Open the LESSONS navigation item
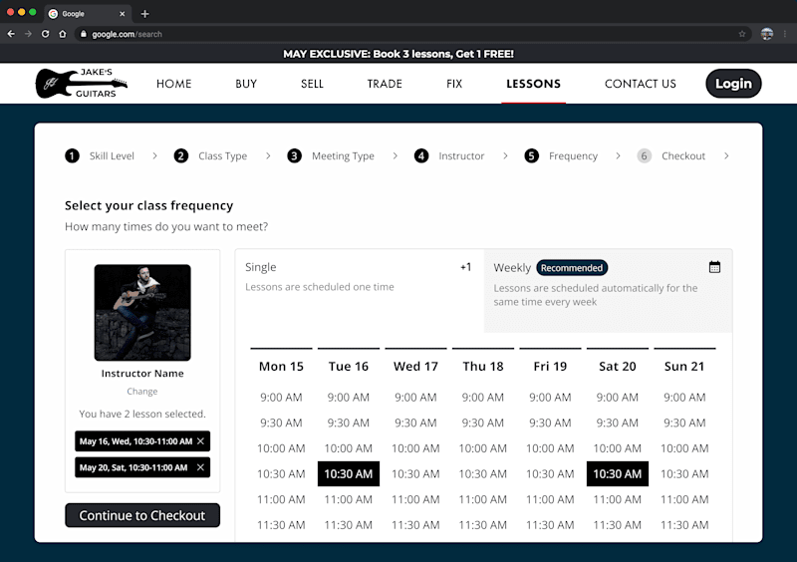Image resolution: width=797 pixels, height=562 pixels. 533,84
